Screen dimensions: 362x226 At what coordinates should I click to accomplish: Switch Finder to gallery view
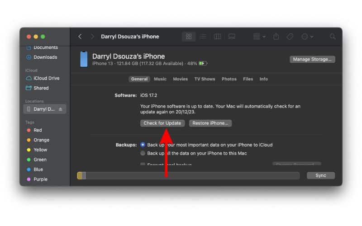232,37
